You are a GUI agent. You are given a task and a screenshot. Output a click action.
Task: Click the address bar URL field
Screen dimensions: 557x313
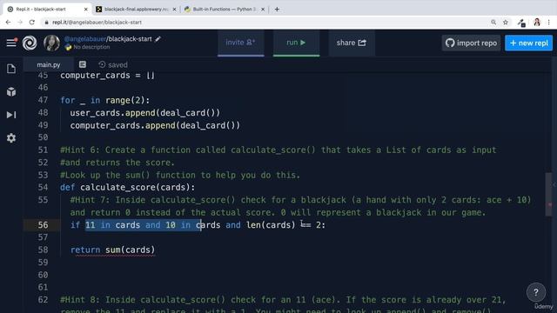[x=263, y=22]
